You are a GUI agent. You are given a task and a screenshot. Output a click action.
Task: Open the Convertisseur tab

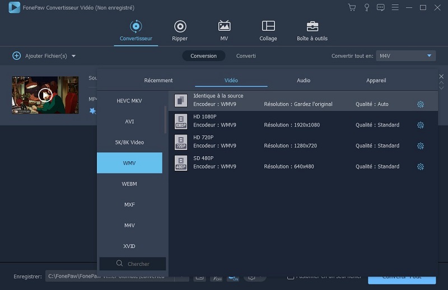click(136, 31)
